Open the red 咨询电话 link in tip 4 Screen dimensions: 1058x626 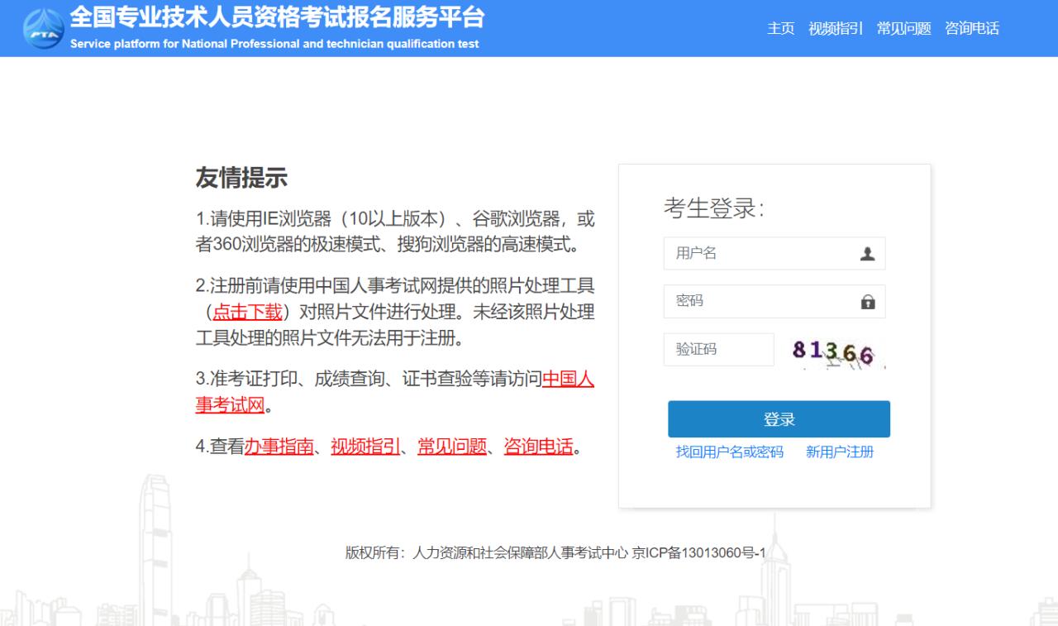[x=538, y=447]
